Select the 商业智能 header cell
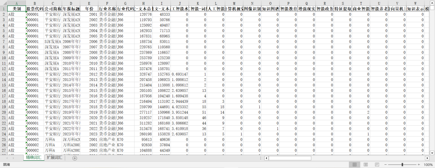Viewport: 435px width, 168px height. point(361,8)
